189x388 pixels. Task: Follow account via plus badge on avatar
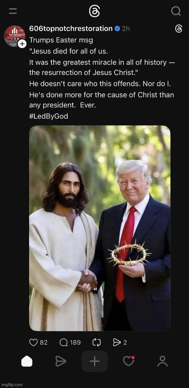pos(22,44)
